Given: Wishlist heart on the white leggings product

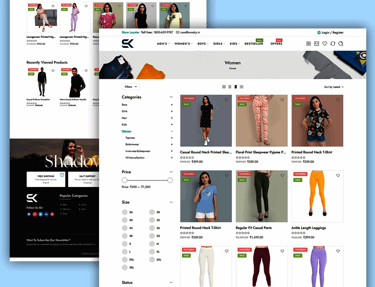Looking at the screenshot, I should pos(227,251).
